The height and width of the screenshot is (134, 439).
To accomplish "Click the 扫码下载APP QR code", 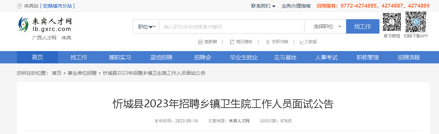I will click(x=416, y=22).
